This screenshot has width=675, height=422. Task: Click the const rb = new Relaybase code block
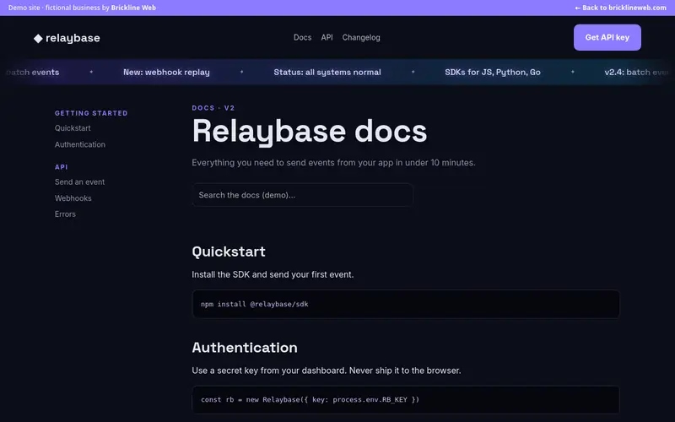[x=406, y=399]
